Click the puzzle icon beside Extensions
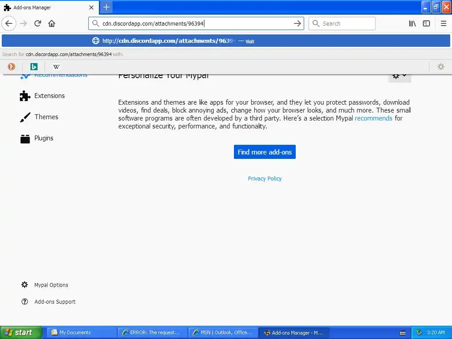The image size is (452, 339). point(25,96)
